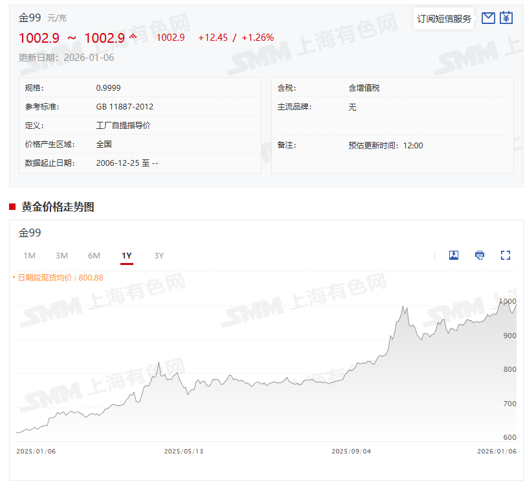Screen dimensions: 525x482
Task: Click the 2025/05/13 date on the x-axis
Action: (x=183, y=452)
